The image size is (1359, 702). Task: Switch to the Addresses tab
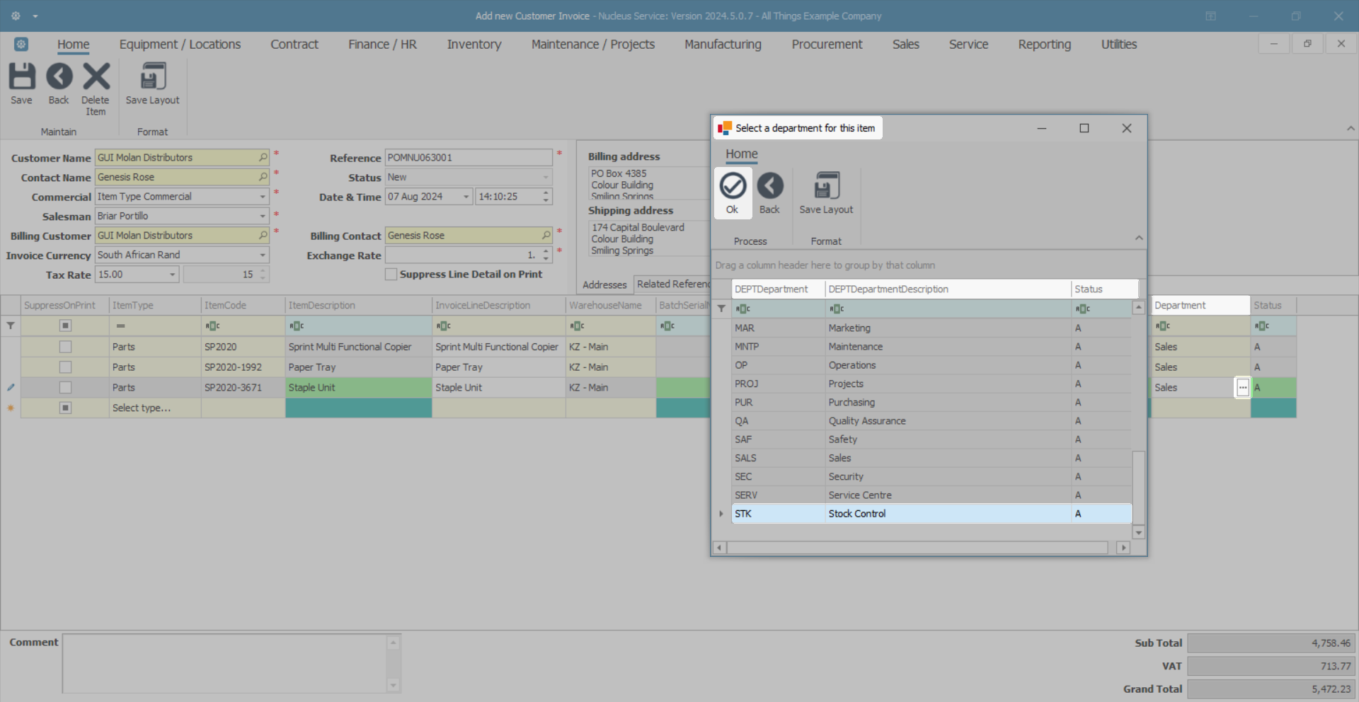pos(604,284)
